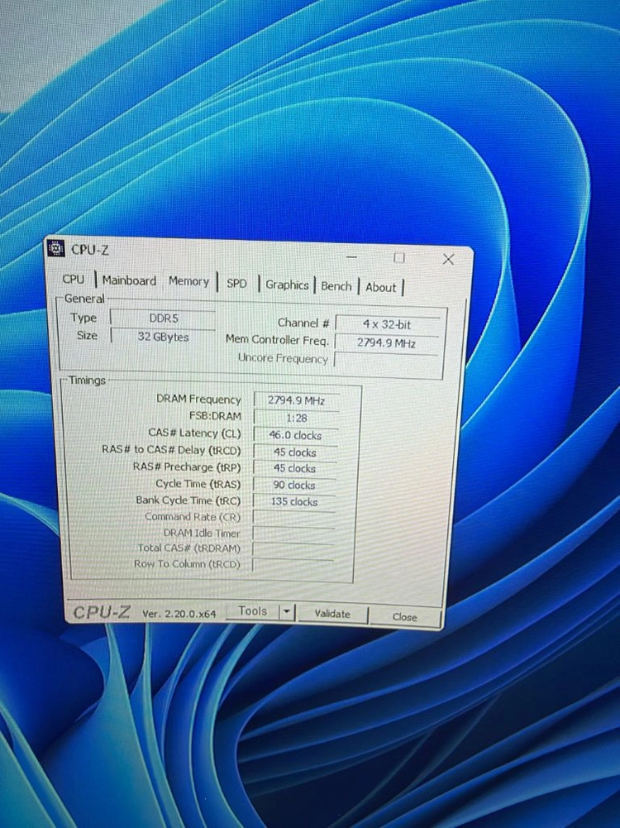Click the maximize button of CPU-Z
This screenshot has height=828, width=620.
coord(399,258)
